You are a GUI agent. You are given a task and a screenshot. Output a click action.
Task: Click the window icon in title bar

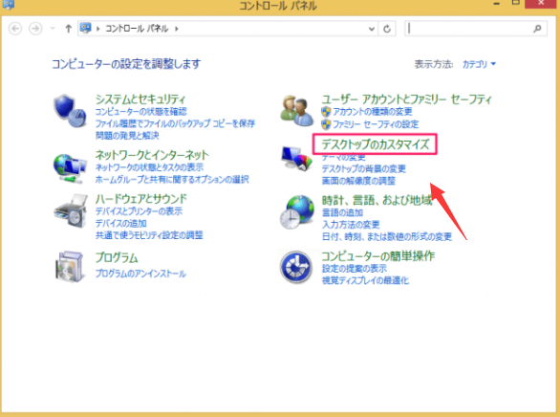point(8,5)
